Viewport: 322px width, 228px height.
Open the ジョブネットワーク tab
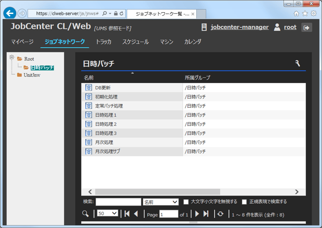pos(65,42)
